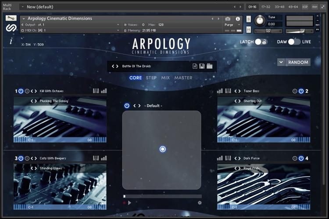Select rack page 17-32
Viewport: 329px width, 219px height.
pos(266,7)
